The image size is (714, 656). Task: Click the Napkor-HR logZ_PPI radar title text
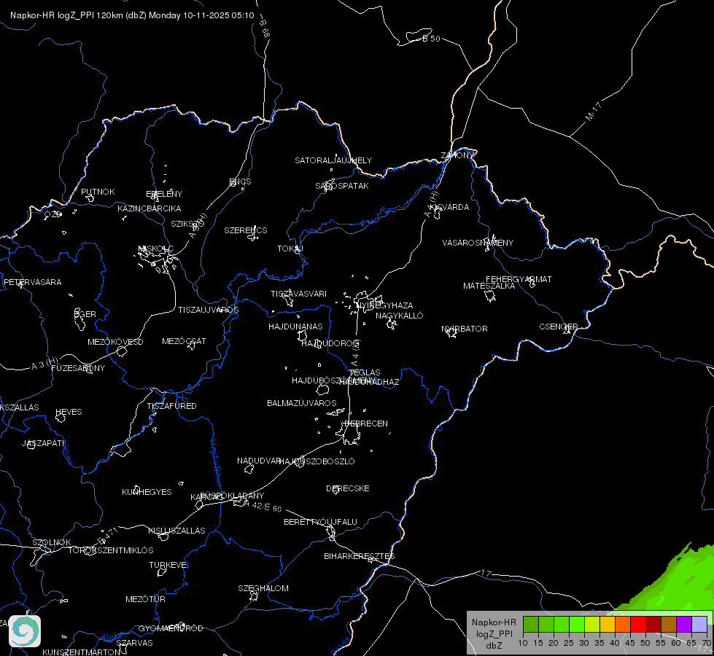click(x=132, y=15)
